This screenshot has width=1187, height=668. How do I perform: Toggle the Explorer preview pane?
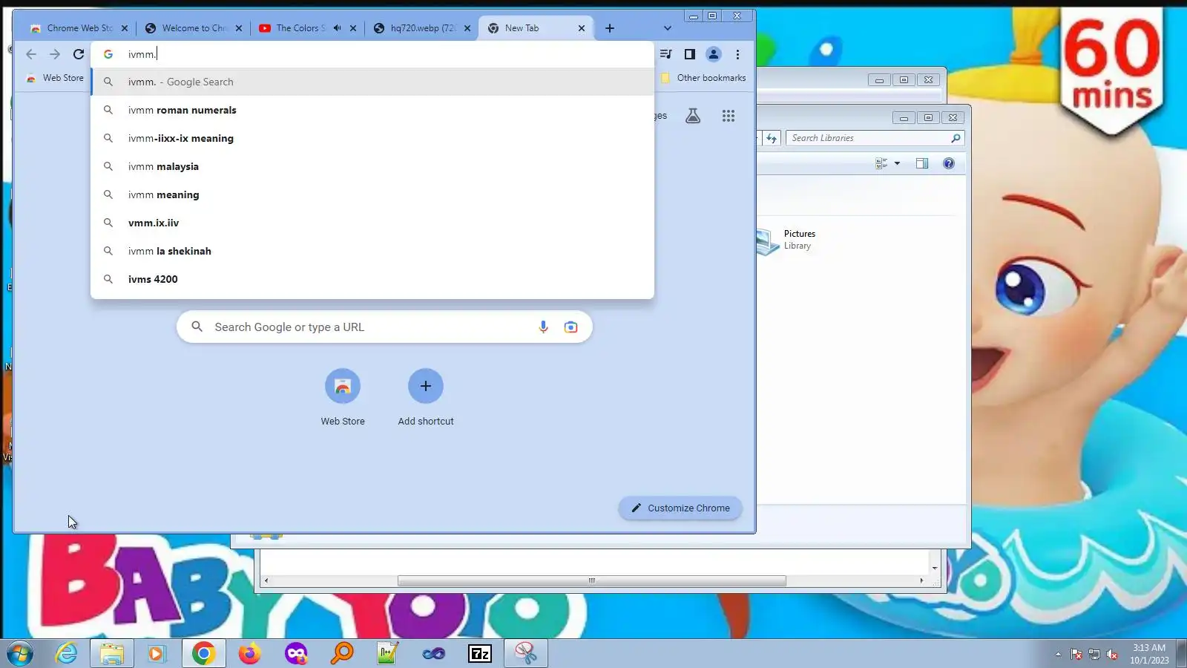(922, 163)
